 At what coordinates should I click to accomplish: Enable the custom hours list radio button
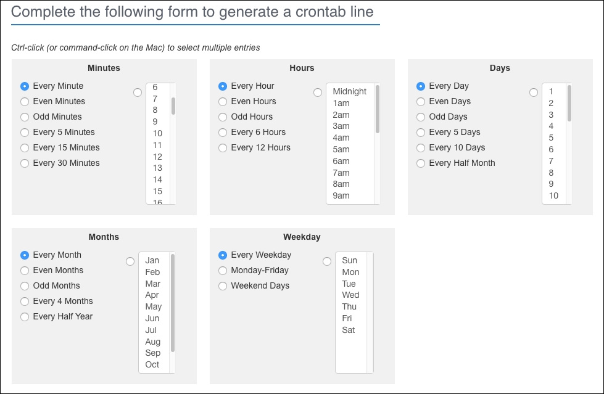318,92
